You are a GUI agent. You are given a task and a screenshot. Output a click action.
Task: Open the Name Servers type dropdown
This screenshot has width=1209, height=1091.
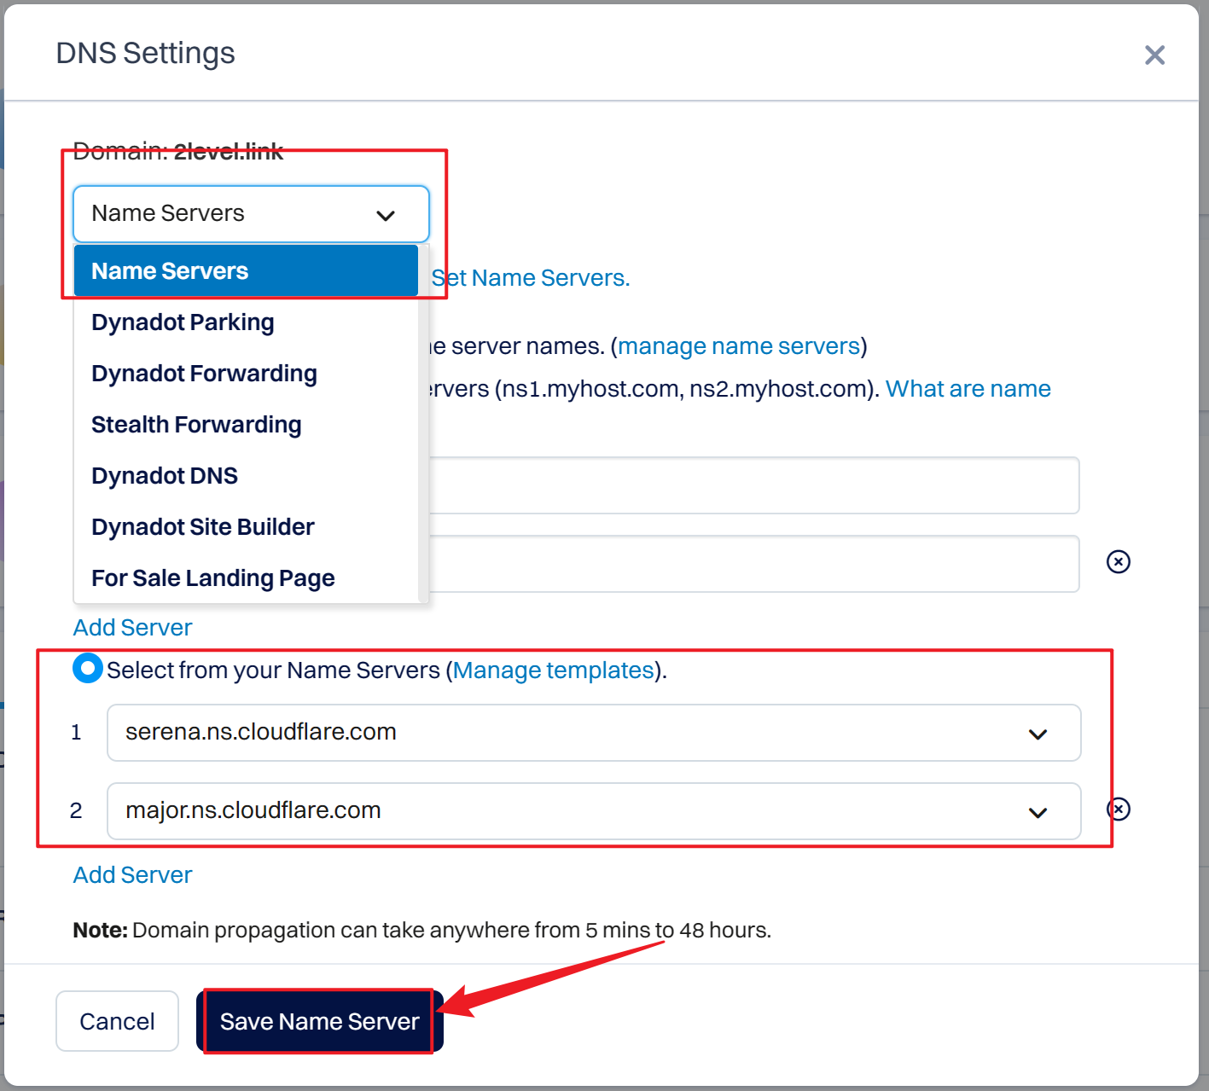coord(251,214)
